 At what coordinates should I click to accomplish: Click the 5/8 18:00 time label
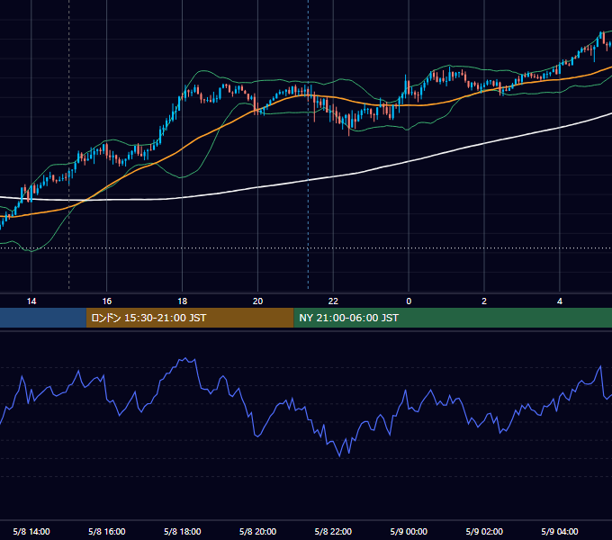183,531
